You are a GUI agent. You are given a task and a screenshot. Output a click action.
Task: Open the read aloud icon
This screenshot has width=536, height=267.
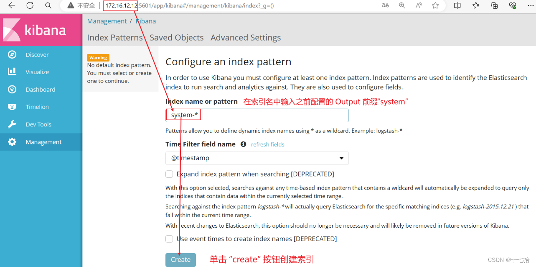(x=419, y=5)
